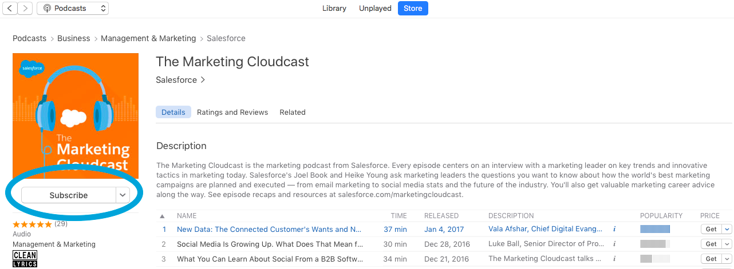Viewport: 734px width, 269px height.
Task: Get the Dec 21, 2016 episode
Action: (711, 259)
